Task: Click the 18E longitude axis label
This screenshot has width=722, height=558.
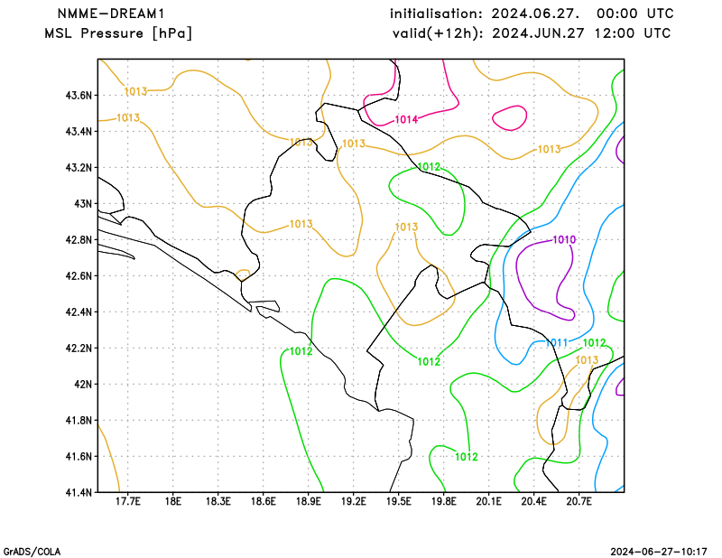Action: 172,501
